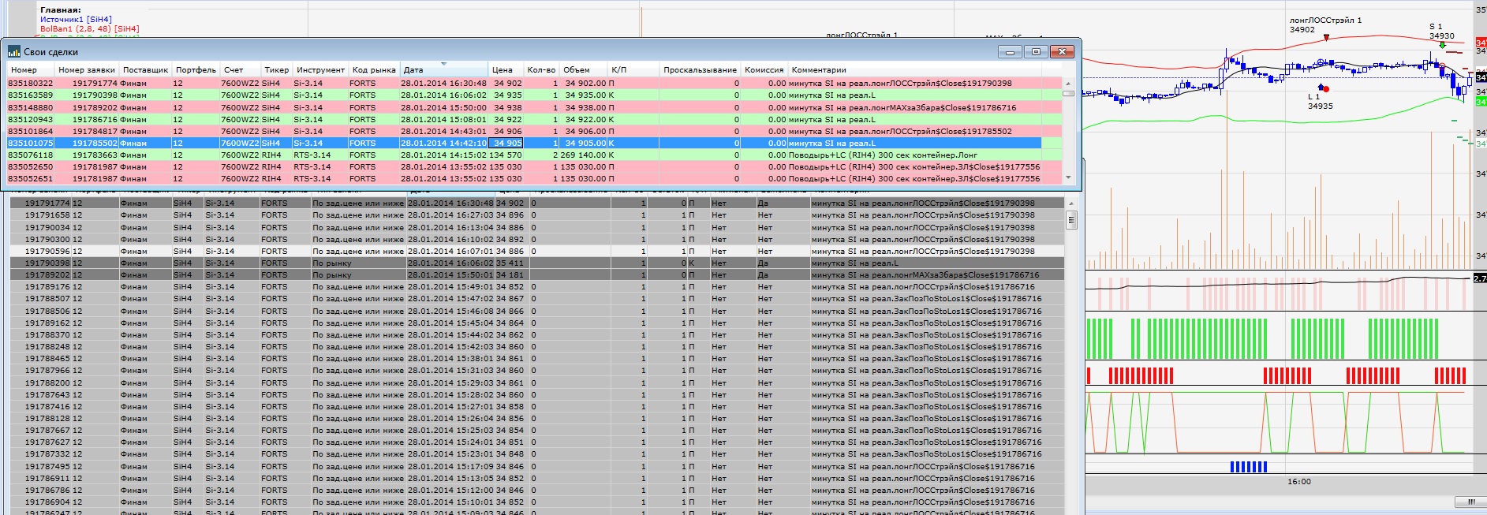Select the highlighted order 191790596
Viewport: 1487px width, 515px height.
[x=536, y=251]
